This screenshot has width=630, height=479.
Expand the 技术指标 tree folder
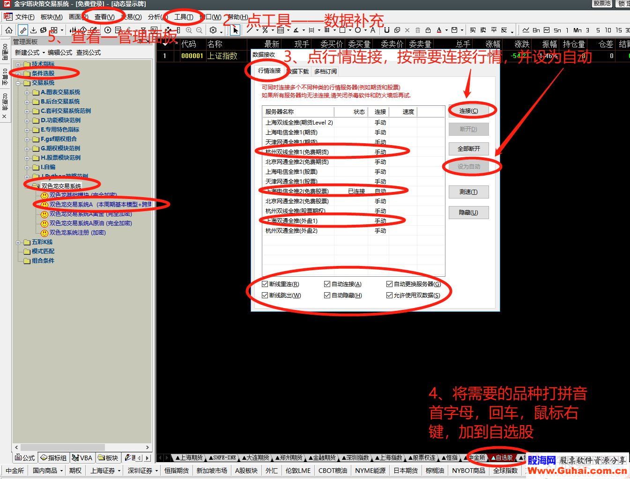click(18, 64)
